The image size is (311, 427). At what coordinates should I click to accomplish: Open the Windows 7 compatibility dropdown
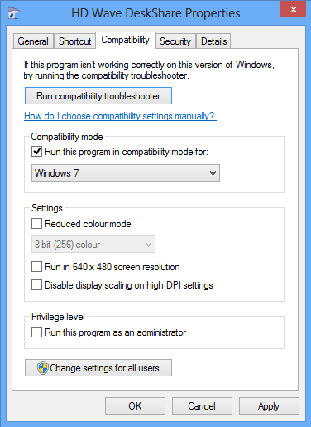[126, 173]
